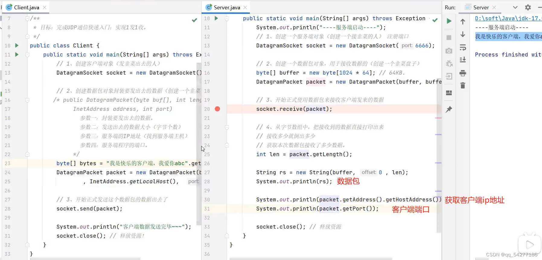Click fold end marker at Server line 24

tap(227, 145)
